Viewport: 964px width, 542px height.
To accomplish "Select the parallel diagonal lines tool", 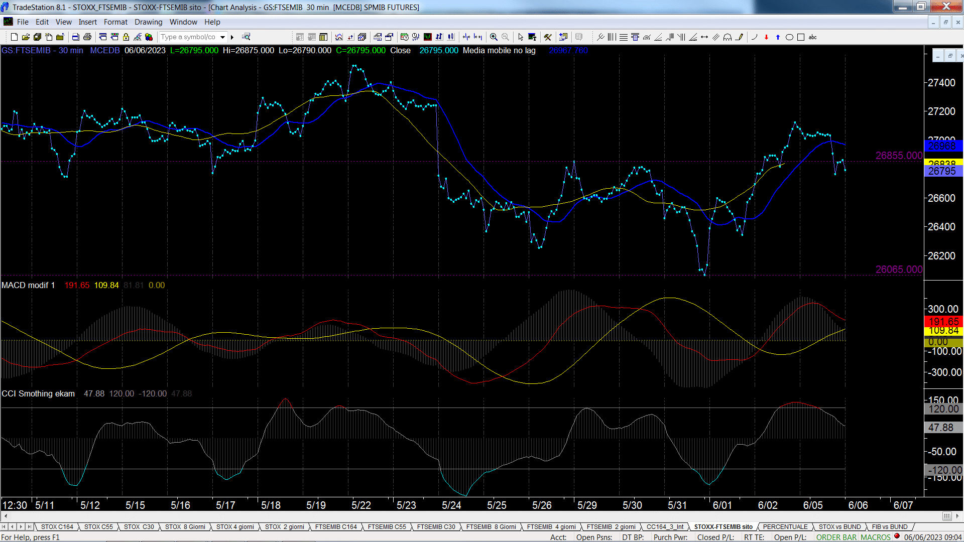I will point(716,37).
